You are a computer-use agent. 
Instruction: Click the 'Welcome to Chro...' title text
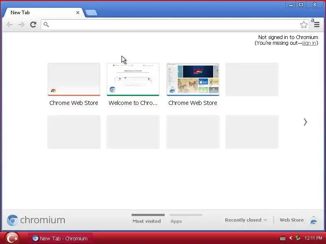133,103
